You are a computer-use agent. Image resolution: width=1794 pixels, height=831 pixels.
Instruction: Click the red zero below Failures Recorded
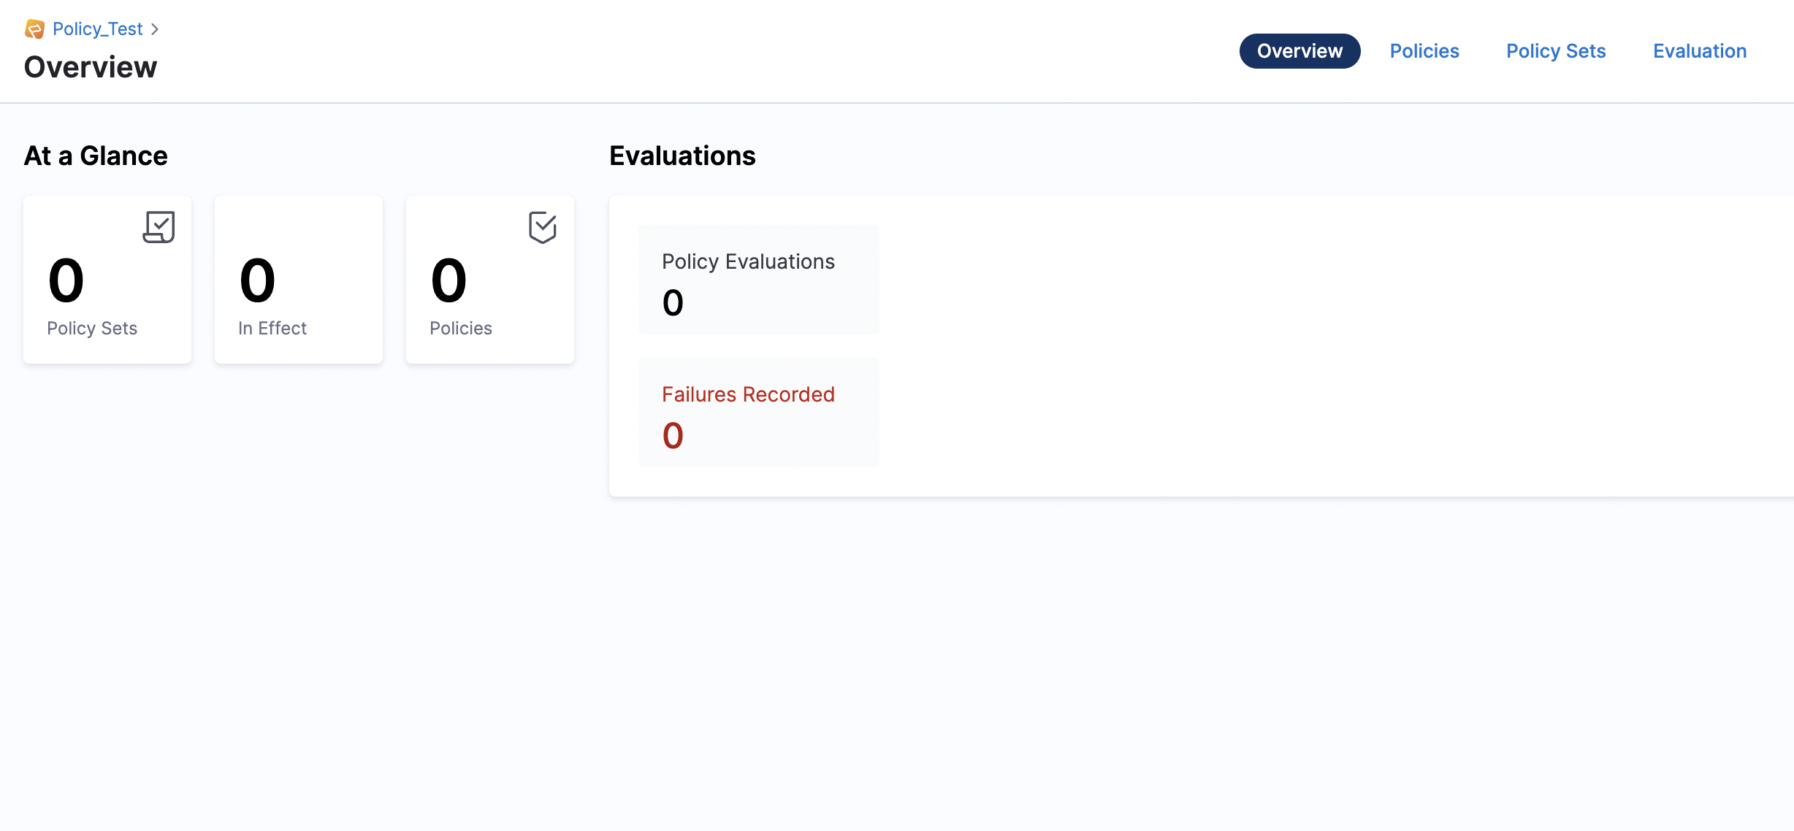click(x=672, y=435)
